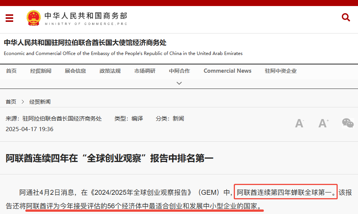This screenshot has width=358, height=214.
Task: Open 驻阿中资企业 navigation item
Action: [x=280, y=71]
